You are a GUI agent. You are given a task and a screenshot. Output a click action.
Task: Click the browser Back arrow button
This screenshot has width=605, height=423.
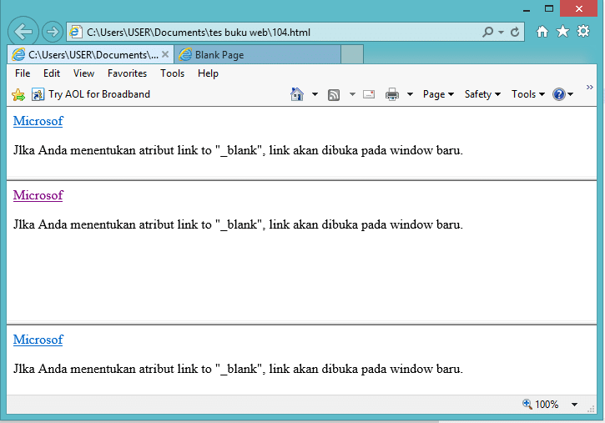23,33
